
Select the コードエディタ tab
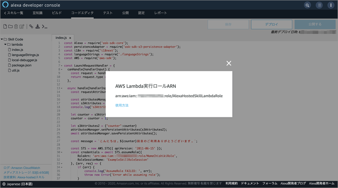pos(82,13)
